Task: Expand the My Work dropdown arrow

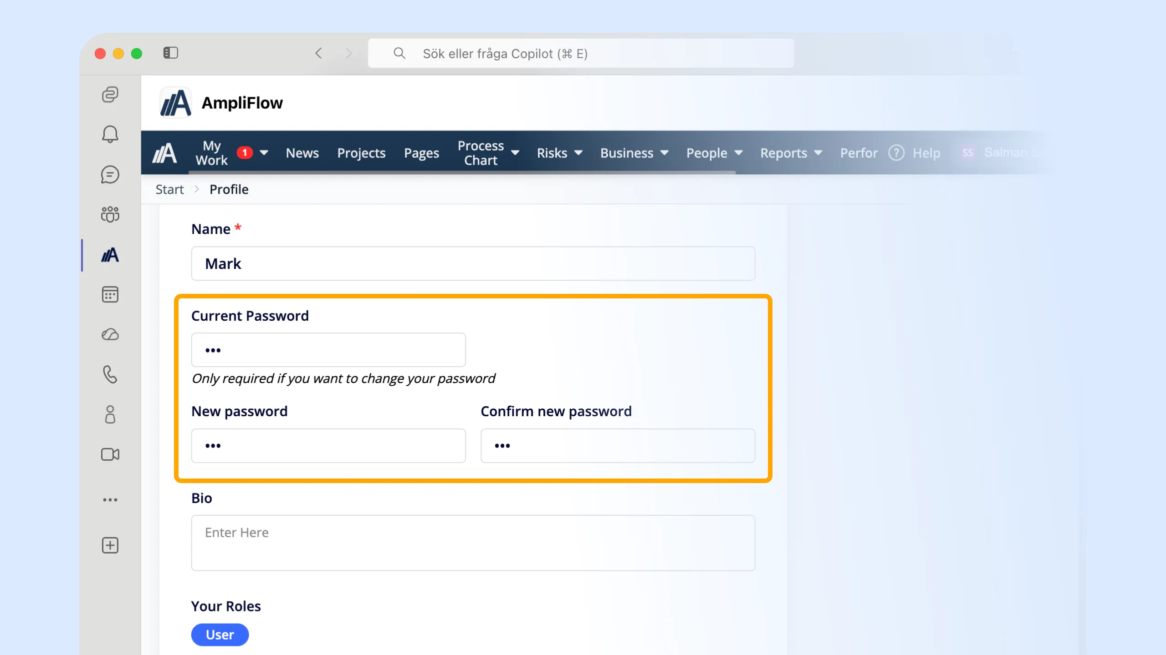Action: (x=264, y=153)
